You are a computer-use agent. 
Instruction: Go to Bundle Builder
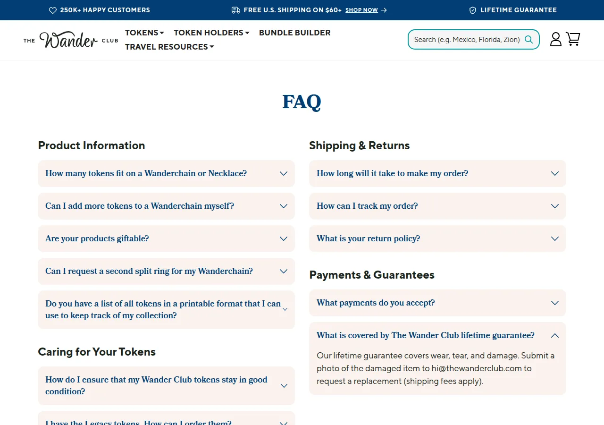[x=295, y=33]
